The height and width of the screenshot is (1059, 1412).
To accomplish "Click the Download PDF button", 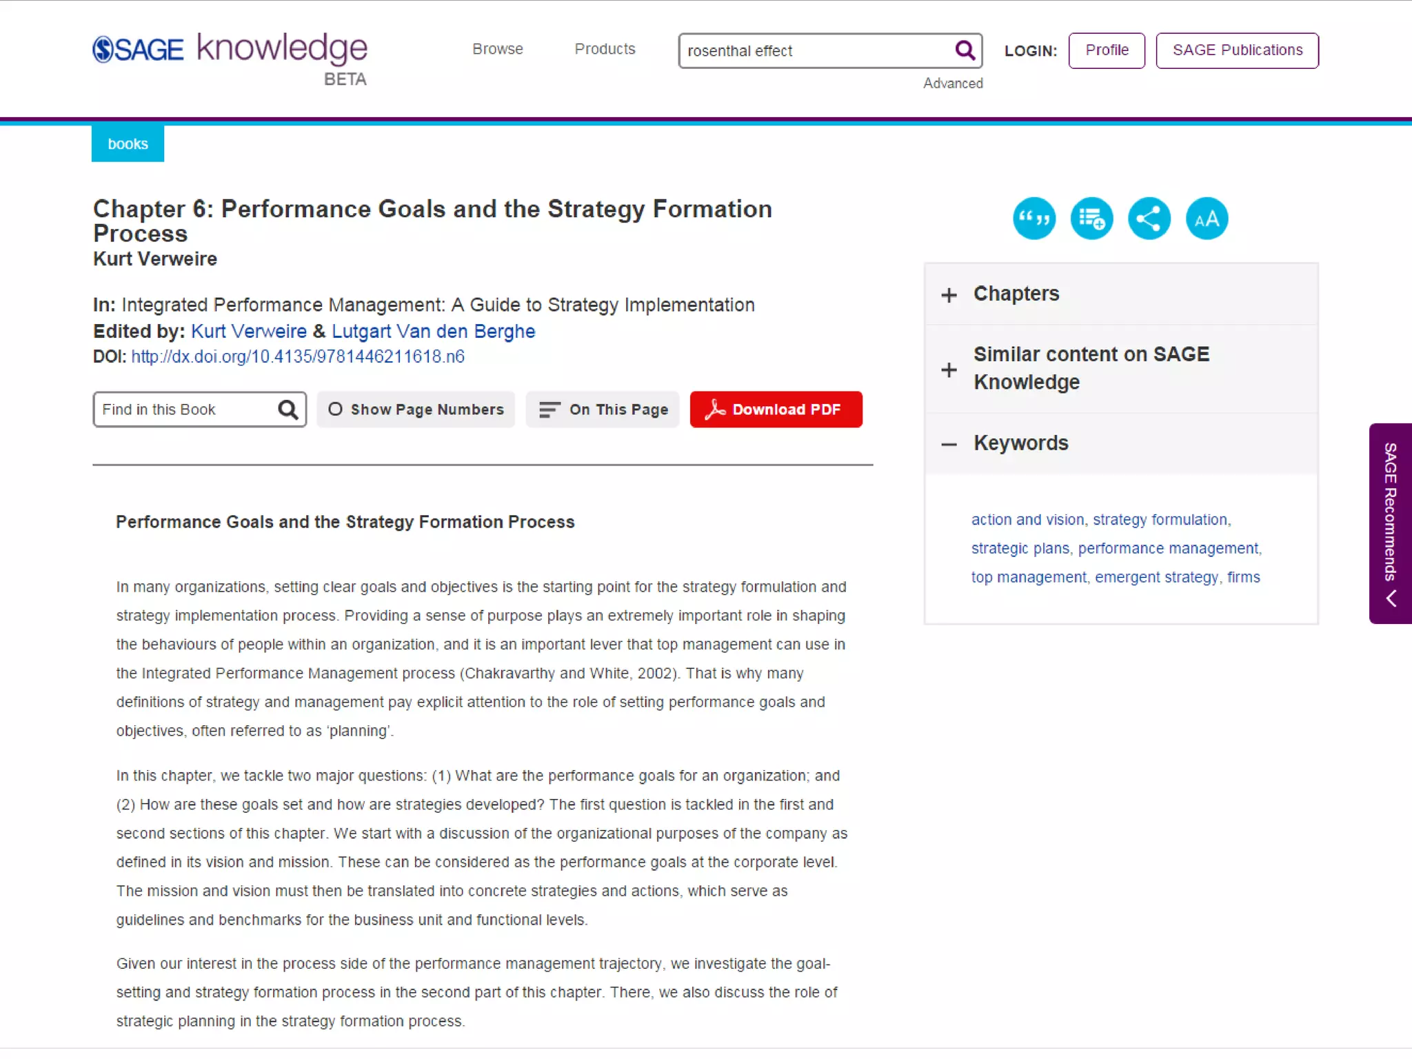I will pyautogui.click(x=776, y=410).
